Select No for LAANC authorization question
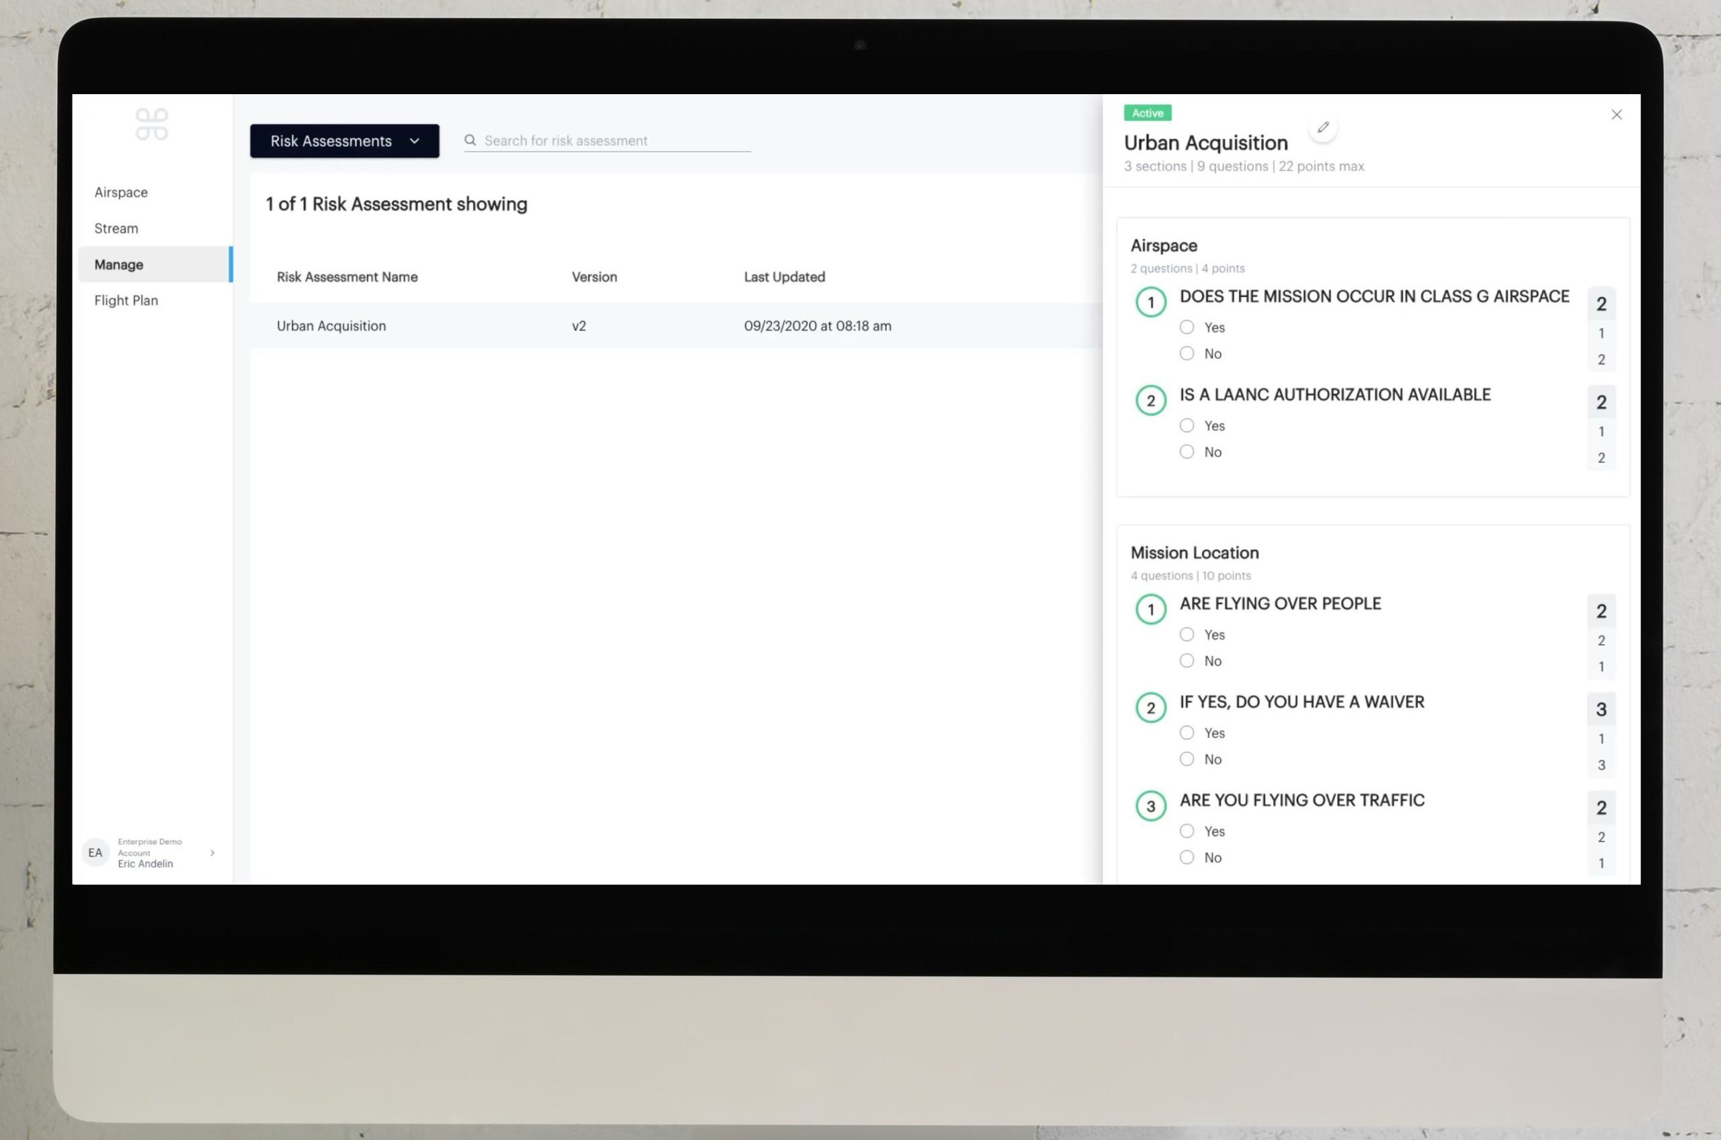The height and width of the screenshot is (1140, 1721). [1187, 452]
